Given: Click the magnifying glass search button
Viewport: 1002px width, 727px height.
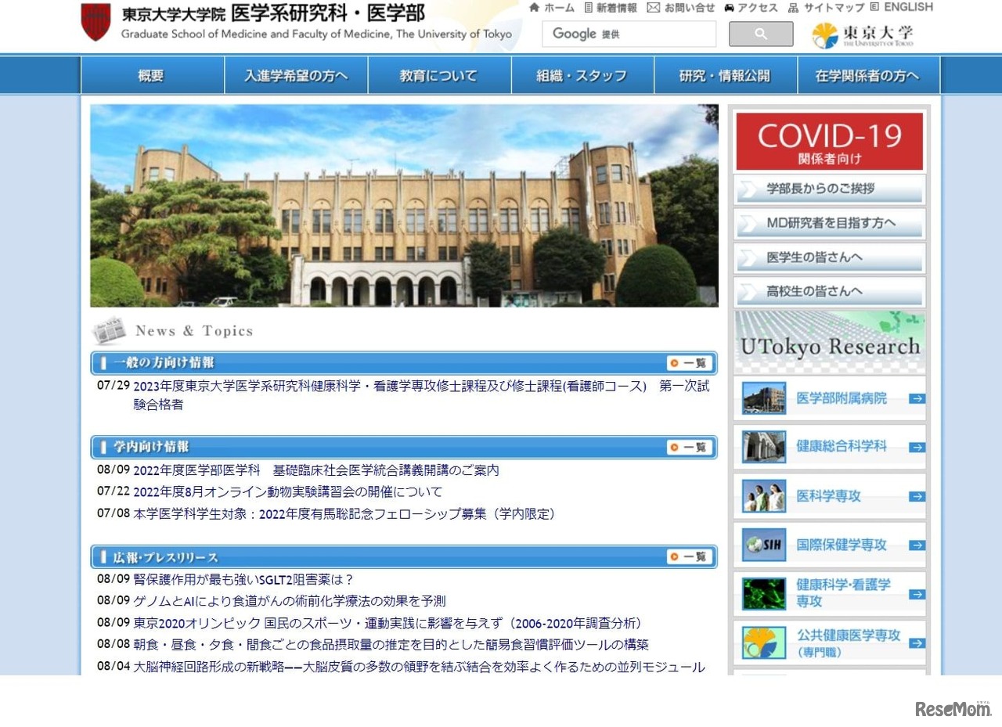Looking at the screenshot, I should pyautogui.click(x=760, y=34).
